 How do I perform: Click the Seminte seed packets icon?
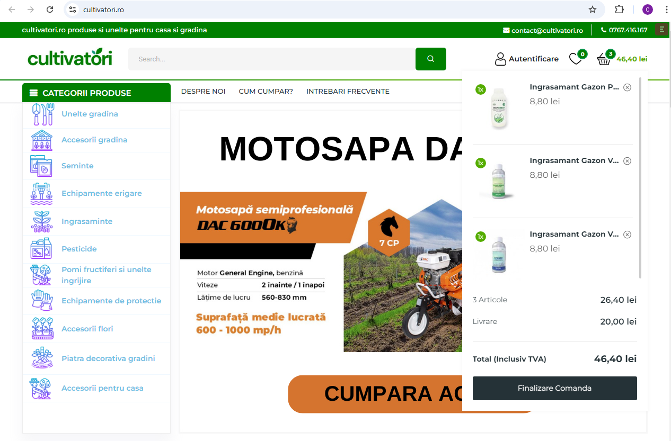(41, 166)
